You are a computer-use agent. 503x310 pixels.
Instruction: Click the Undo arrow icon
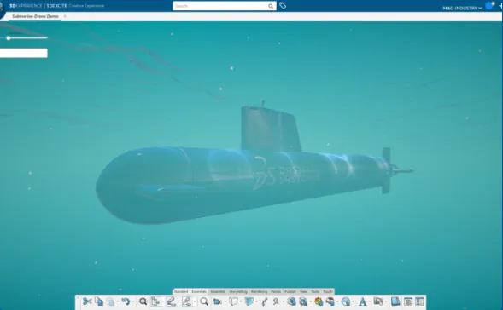pos(126,301)
